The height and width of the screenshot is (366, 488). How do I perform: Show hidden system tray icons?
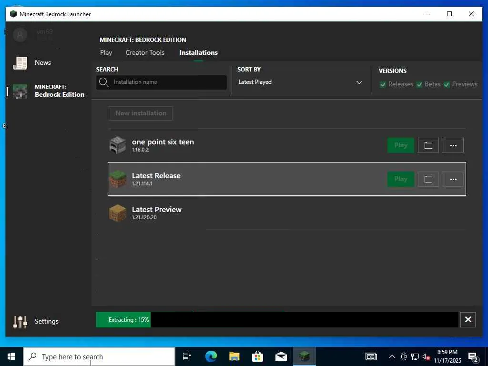point(392,356)
